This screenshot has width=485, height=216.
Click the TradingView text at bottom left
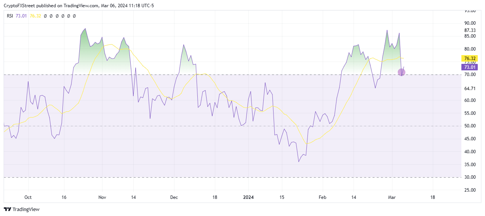coord(26,209)
